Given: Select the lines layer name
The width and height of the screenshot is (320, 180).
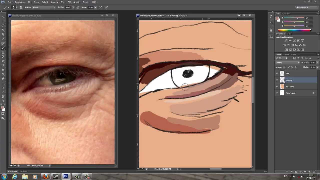Looking at the screenshot, I should [288, 73].
